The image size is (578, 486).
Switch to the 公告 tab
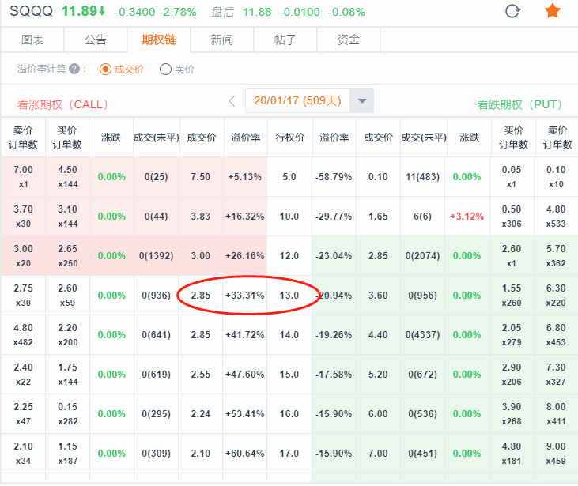coord(96,40)
